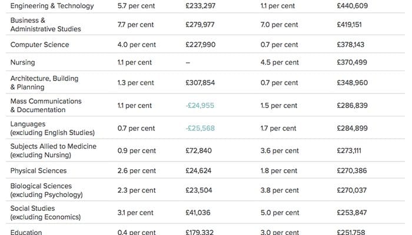Select the Education row label

click(26, 232)
